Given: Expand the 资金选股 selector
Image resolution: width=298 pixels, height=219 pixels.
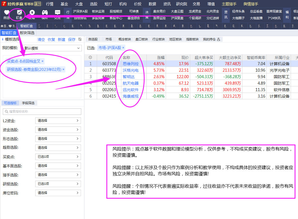Looking at the screenshot, I should pyautogui.click(x=58, y=130).
